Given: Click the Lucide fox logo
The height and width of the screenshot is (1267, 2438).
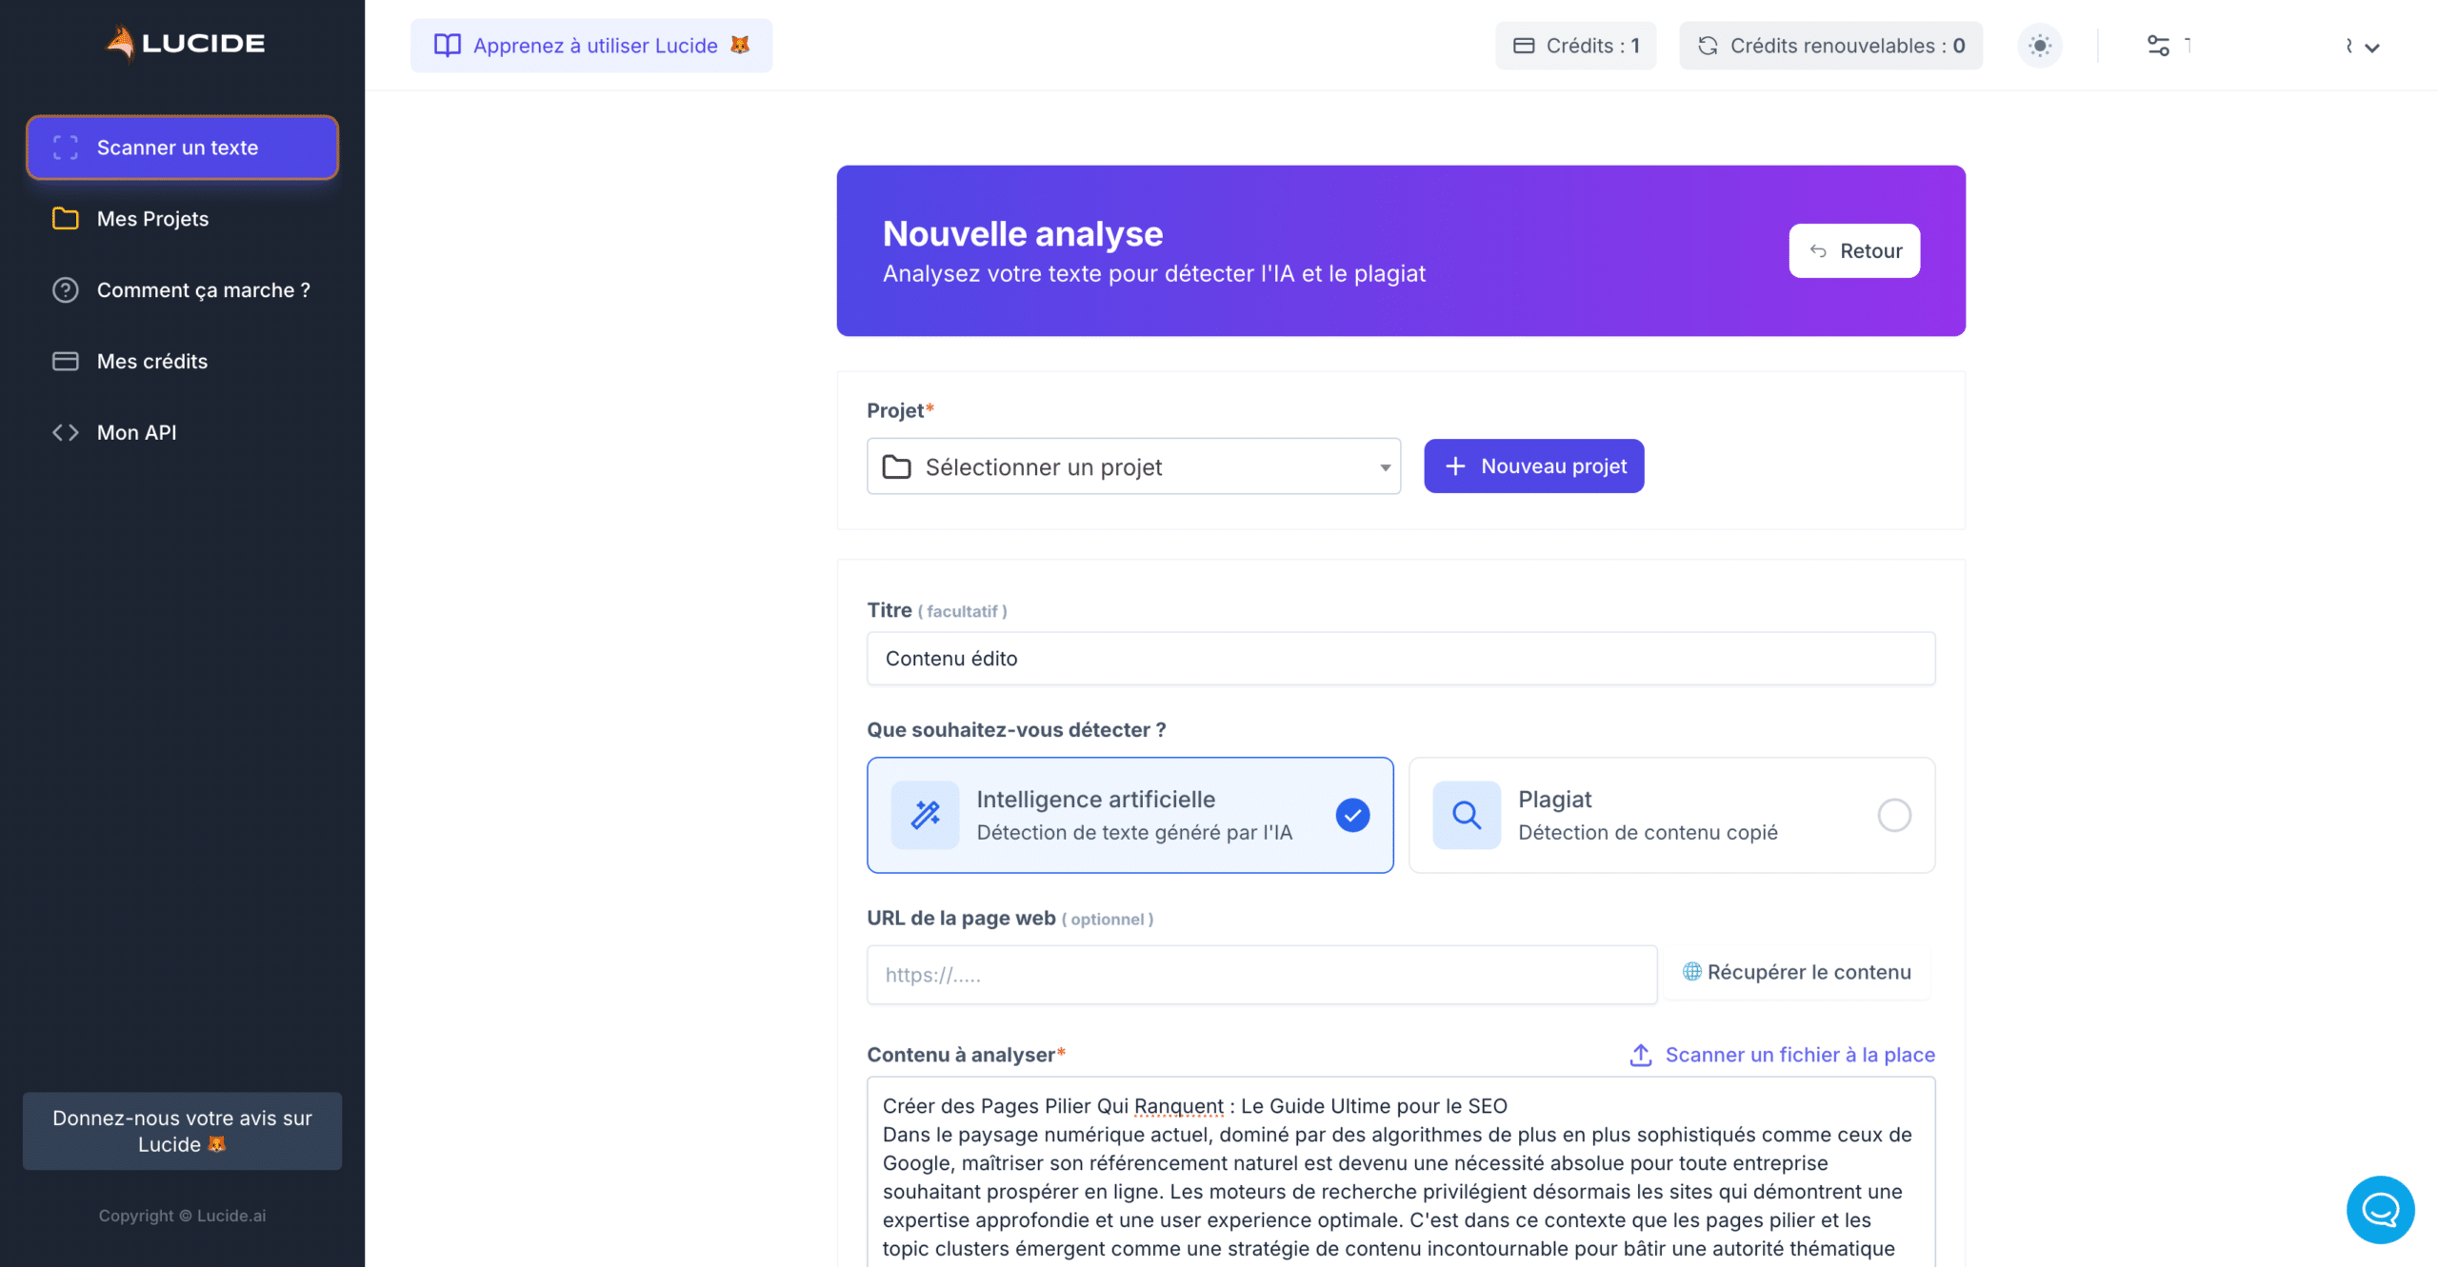Looking at the screenshot, I should pos(123,42).
